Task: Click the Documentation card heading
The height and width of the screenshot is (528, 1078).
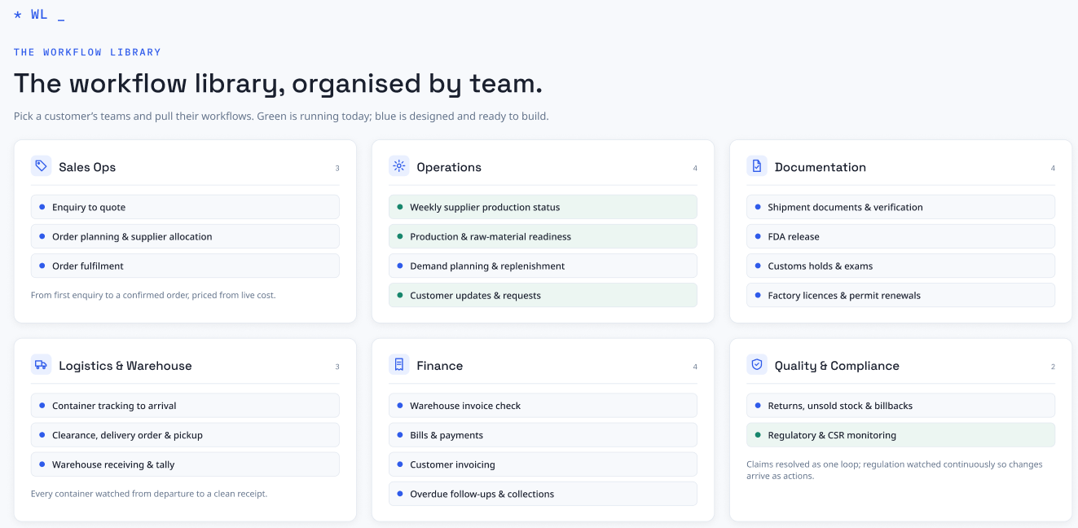Action: [821, 167]
